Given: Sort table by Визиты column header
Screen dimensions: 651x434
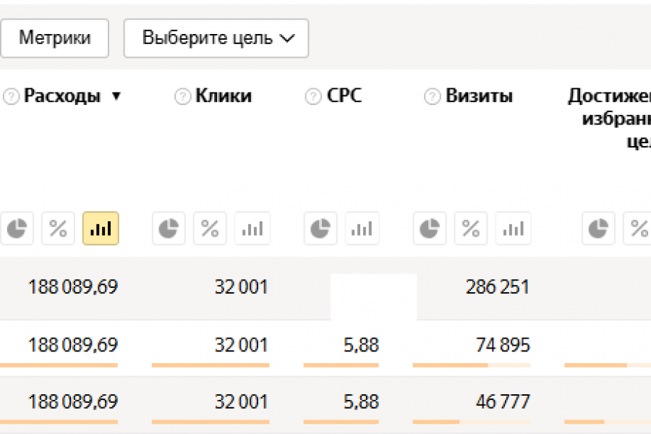Looking at the screenshot, I should point(479,95).
